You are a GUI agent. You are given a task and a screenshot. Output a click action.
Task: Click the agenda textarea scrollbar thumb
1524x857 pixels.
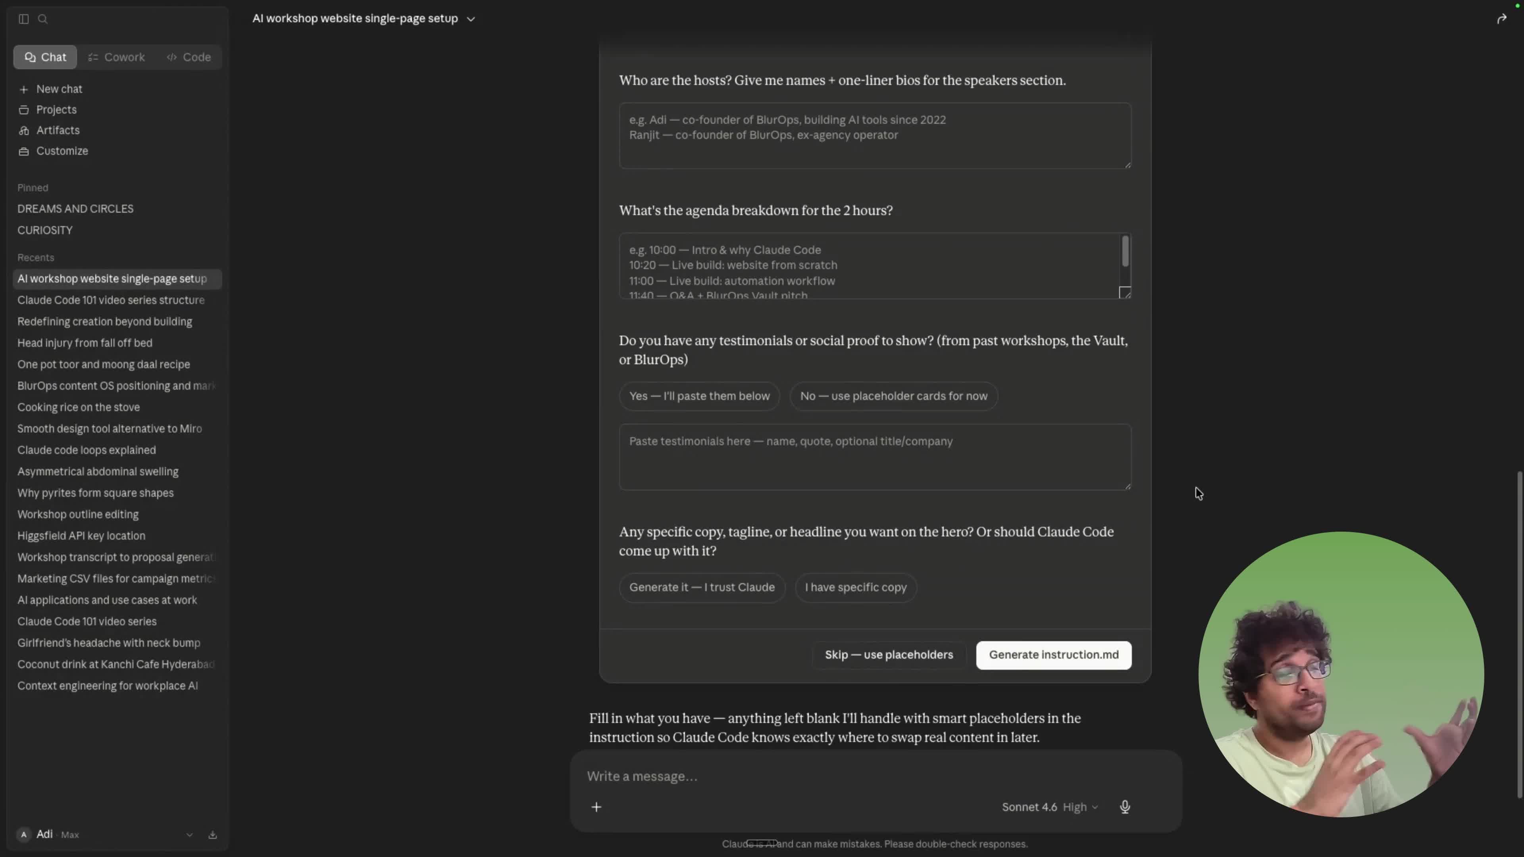1125,251
